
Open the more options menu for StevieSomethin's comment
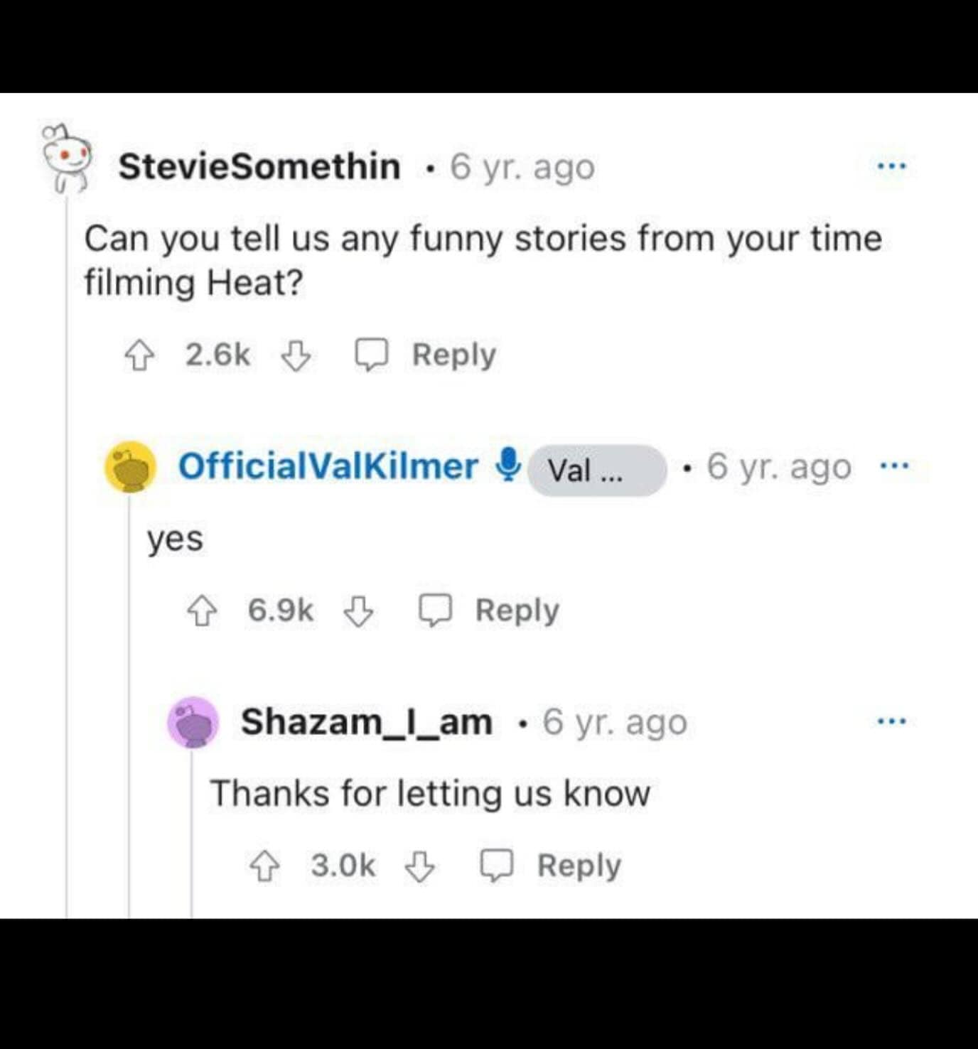click(x=891, y=166)
